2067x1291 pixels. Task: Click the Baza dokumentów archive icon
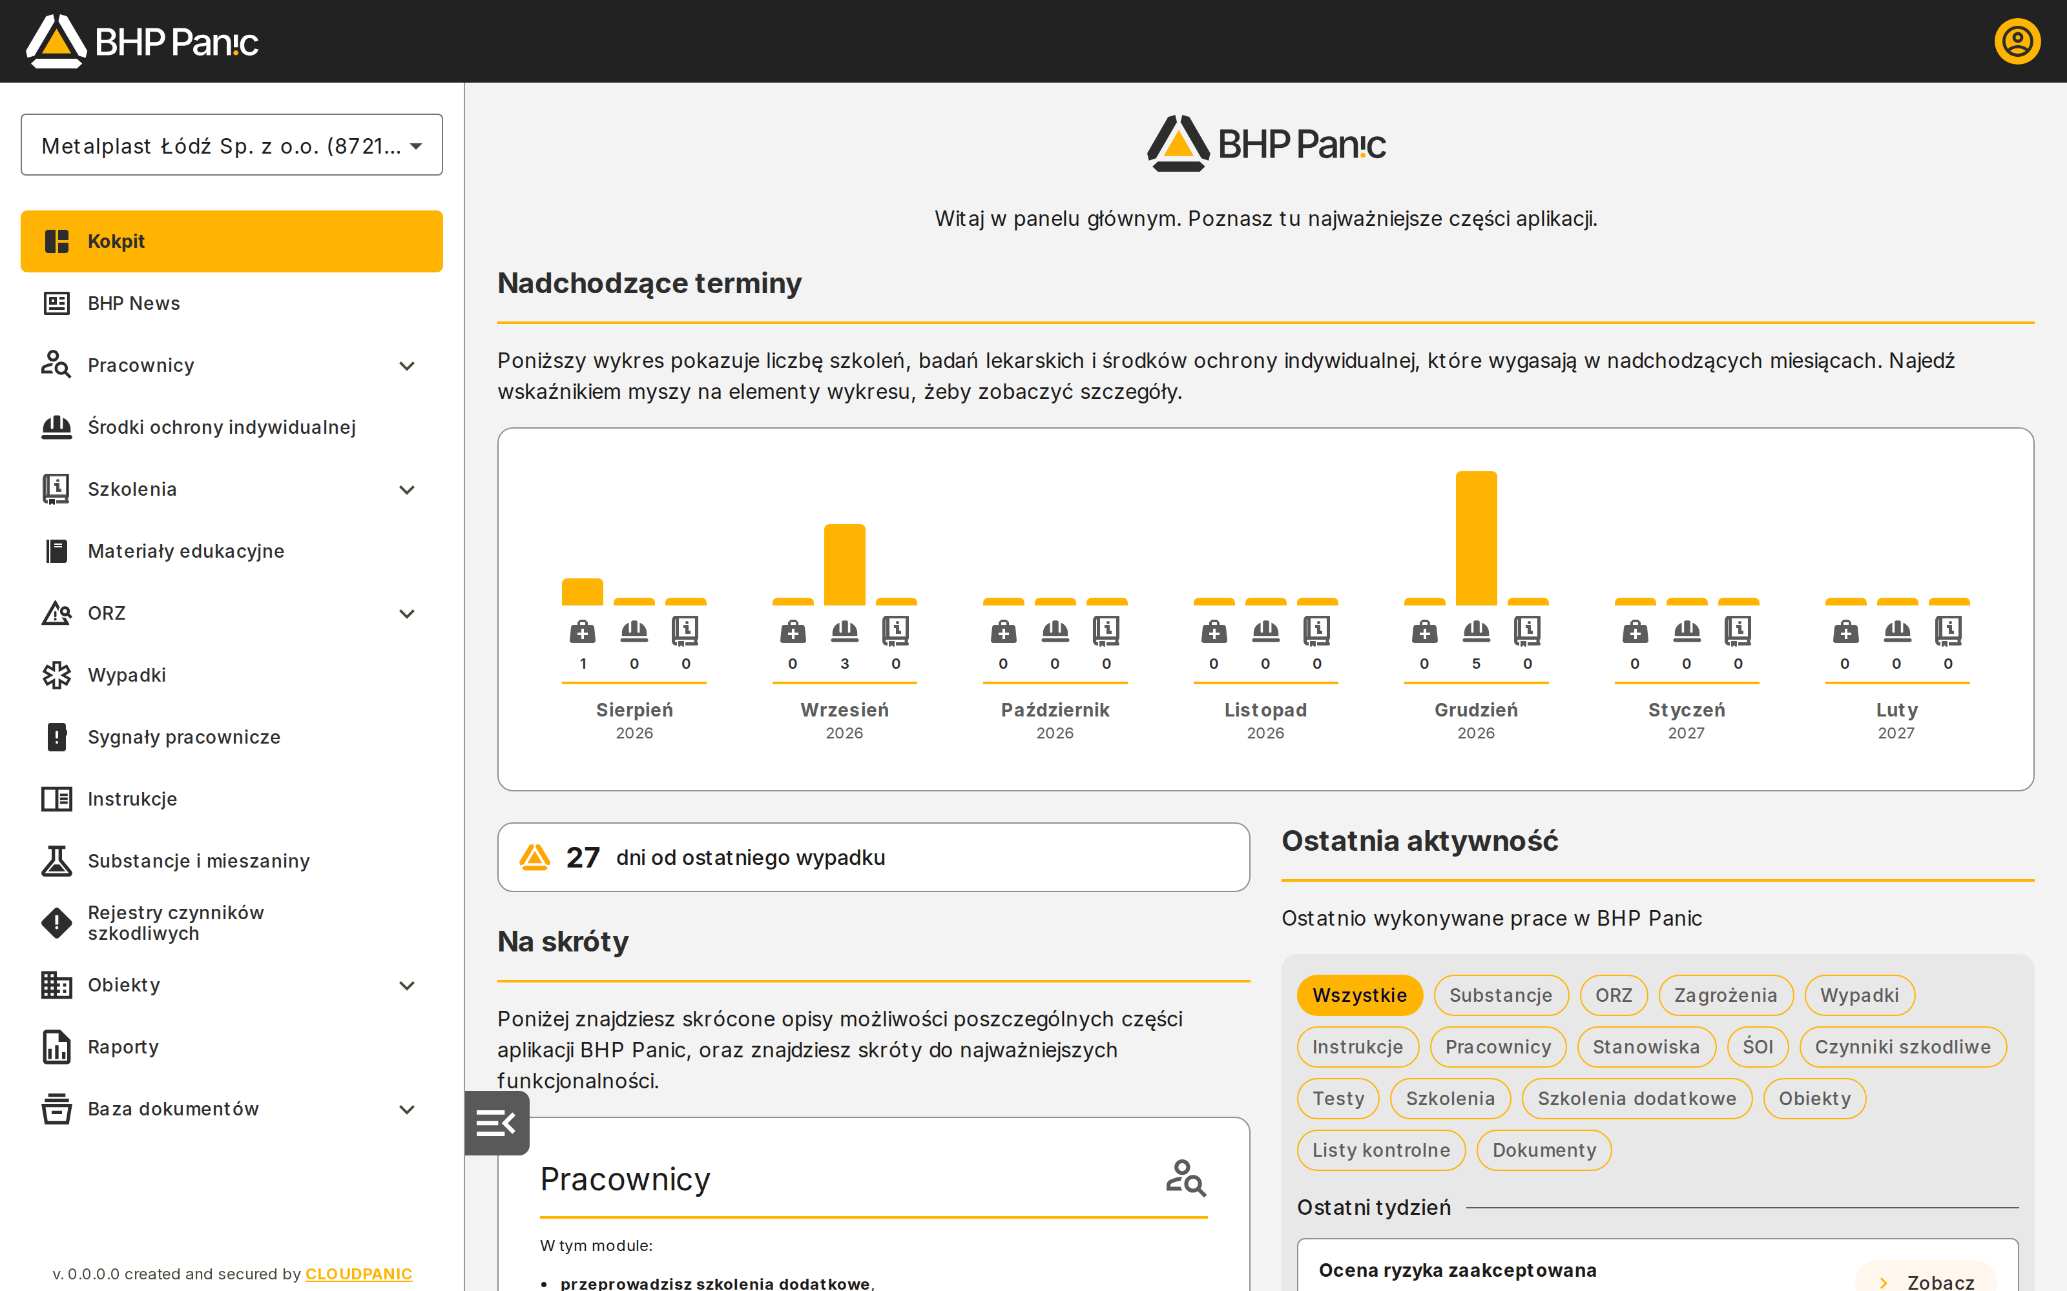[56, 1109]
